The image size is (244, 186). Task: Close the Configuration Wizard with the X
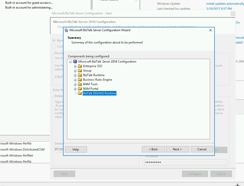pyautogui.click(x=210, y=30)
